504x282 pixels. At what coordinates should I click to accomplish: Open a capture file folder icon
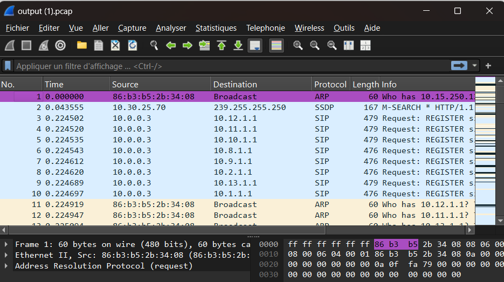coord(82,46)
